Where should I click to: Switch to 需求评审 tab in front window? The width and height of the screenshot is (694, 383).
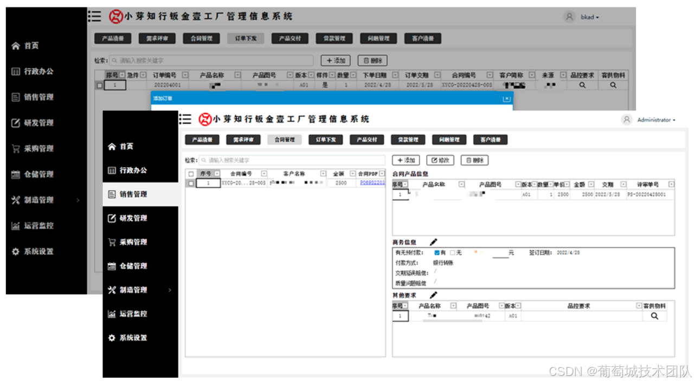click(x=243, y=140)
